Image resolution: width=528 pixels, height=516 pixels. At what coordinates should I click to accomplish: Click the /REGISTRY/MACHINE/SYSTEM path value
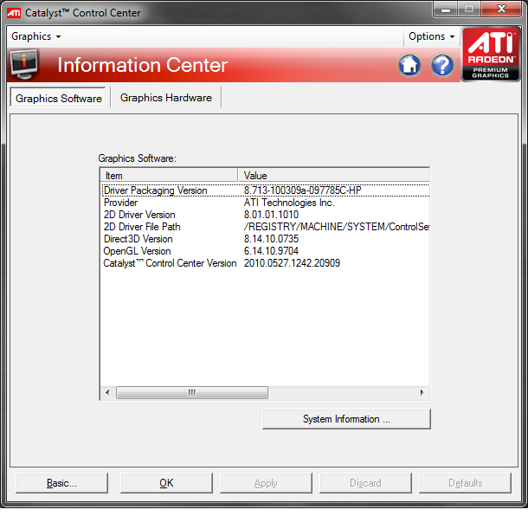(336, 227)
